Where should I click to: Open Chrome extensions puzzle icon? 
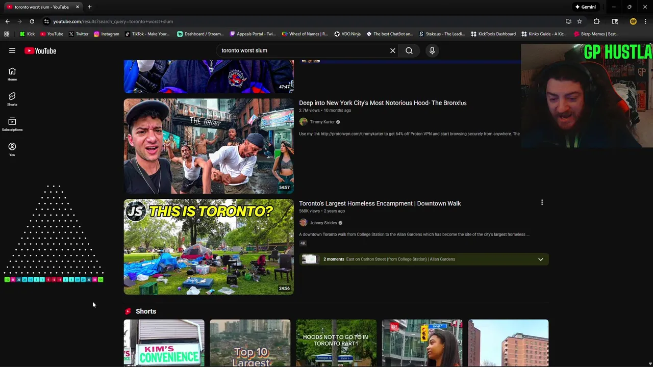596,21
